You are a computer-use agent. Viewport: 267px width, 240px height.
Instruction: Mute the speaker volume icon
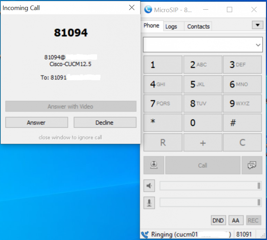point(149,186)
